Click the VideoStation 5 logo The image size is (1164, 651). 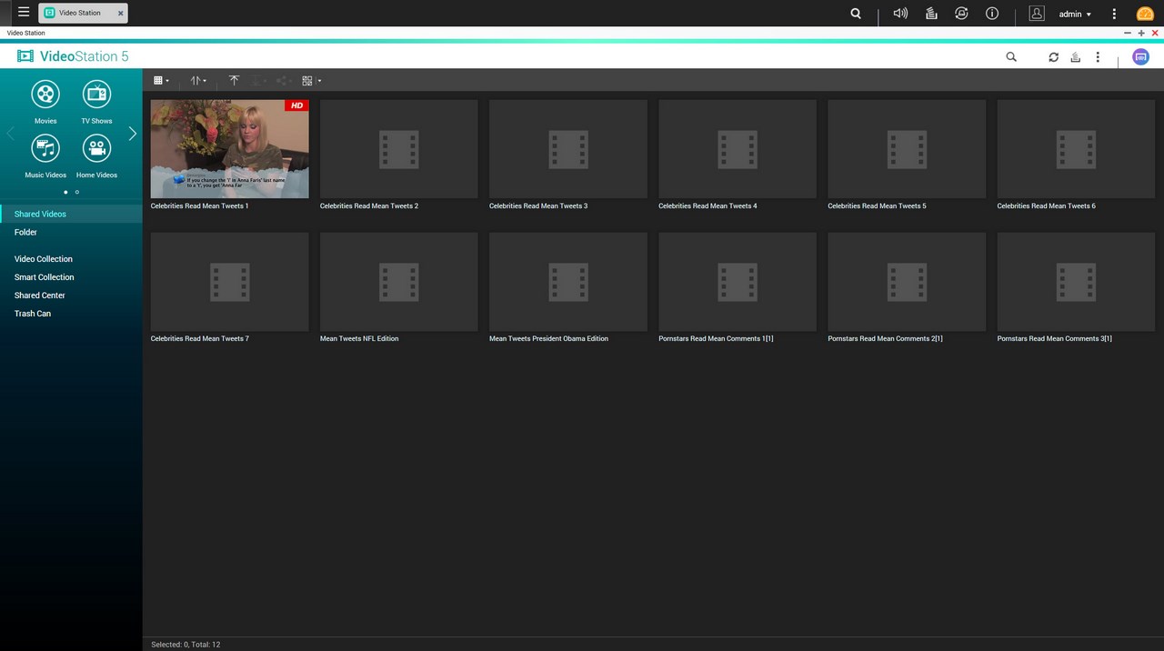73,56
